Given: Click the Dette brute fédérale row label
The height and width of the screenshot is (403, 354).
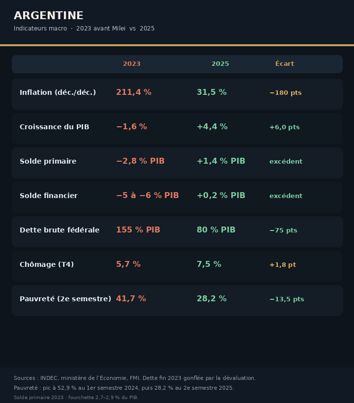Looking at the screenshot, I should coord(59,230).
